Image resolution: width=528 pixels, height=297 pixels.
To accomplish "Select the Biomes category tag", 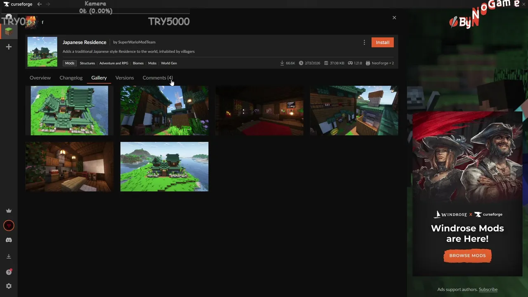I will point(138,63).
